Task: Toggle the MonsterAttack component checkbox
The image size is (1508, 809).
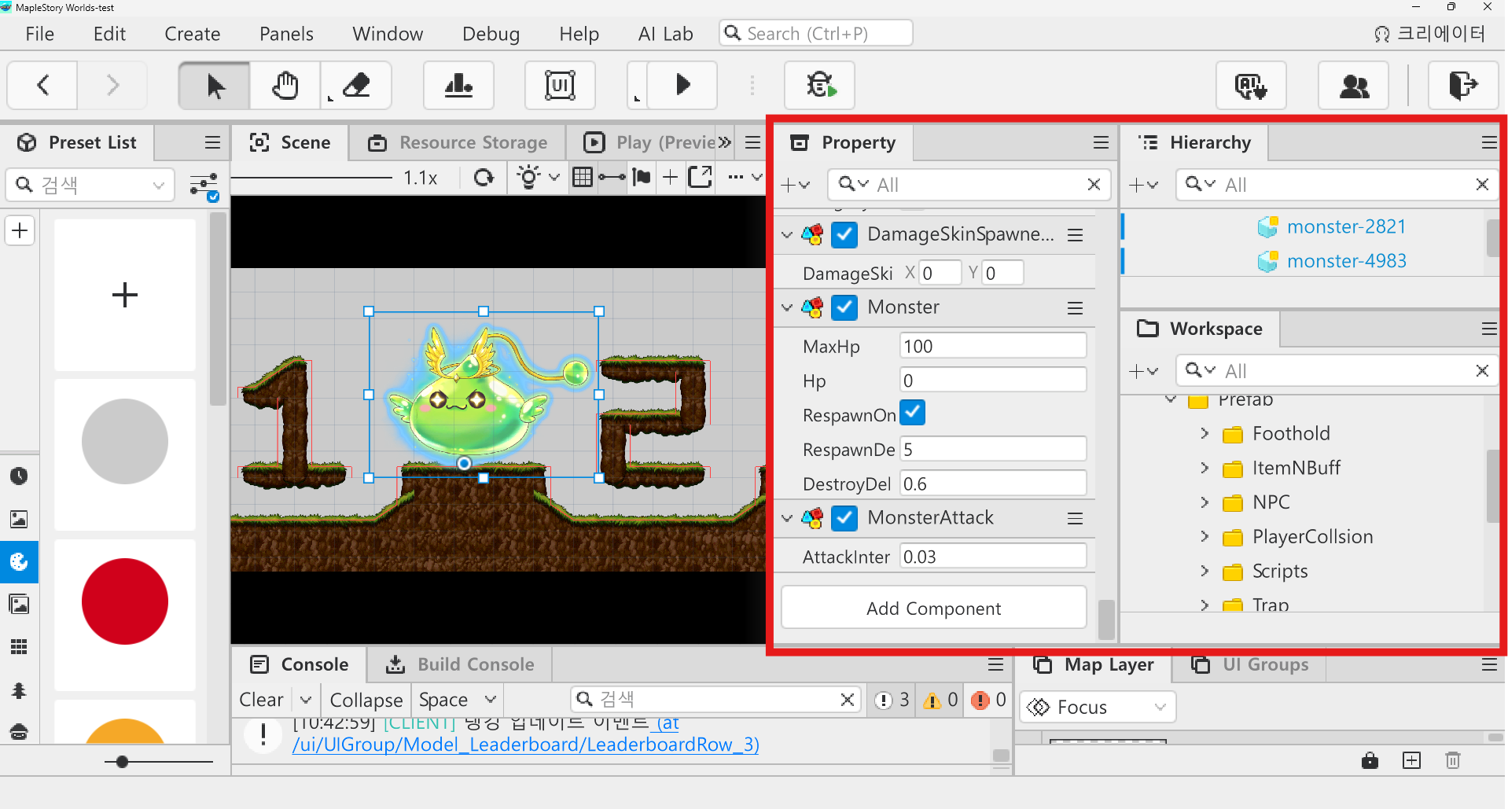Action: click(x=844, y=518)
